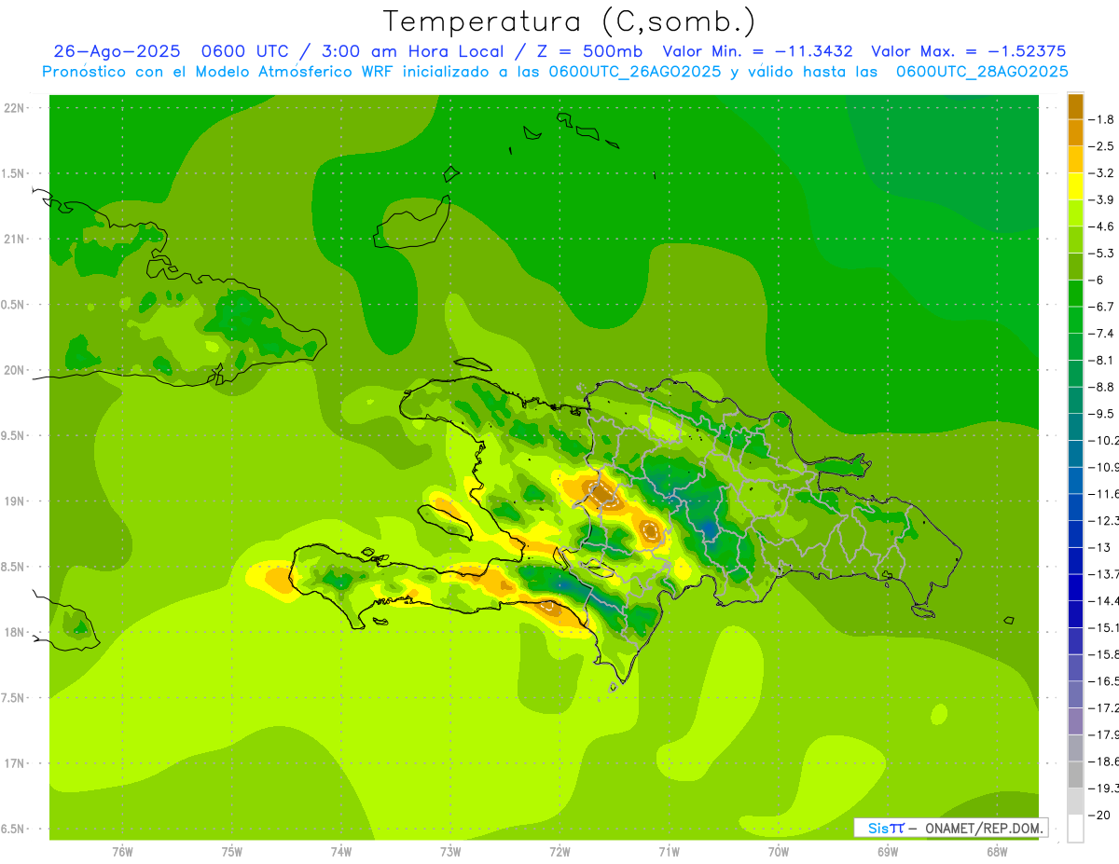Click the colorbar value '-20'

pyautogui.click(x=1099, y=816)
